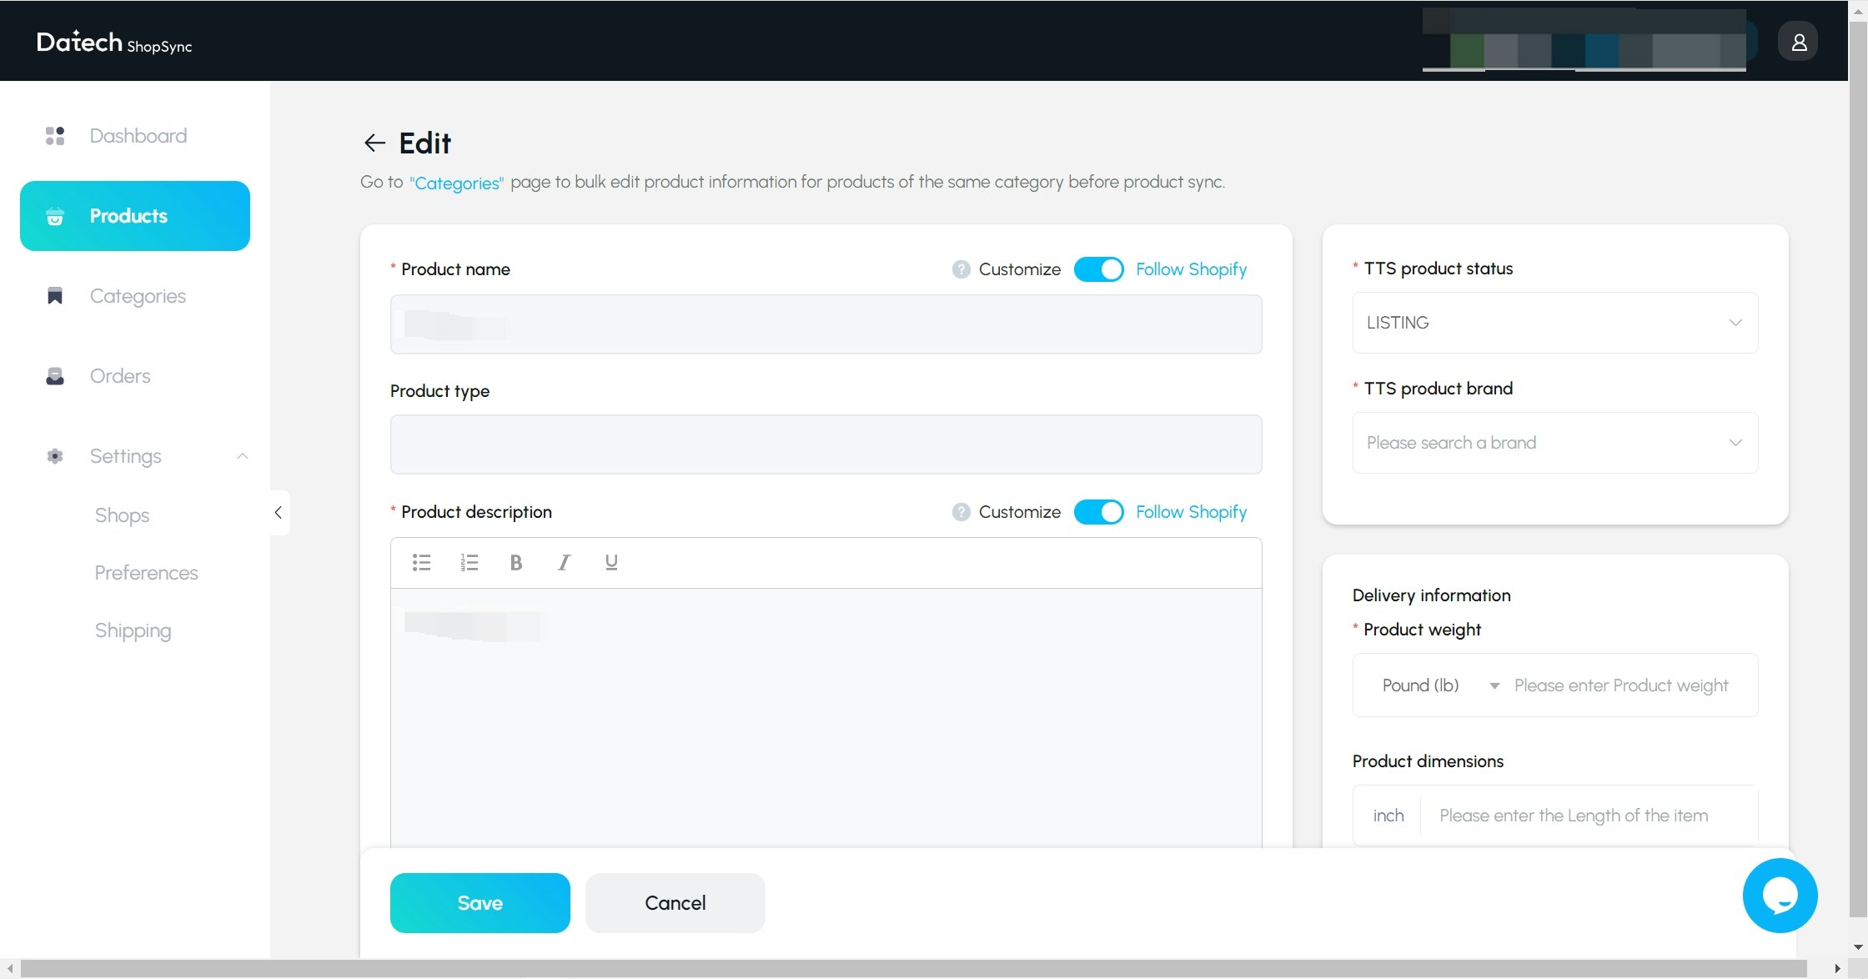Apply bold formatting in description editor
The image size is (1868, 979).
click(x=516, y=563)
